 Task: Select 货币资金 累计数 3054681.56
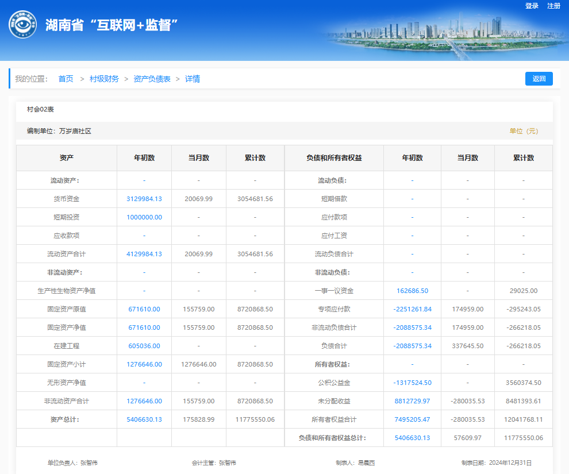point(255,199)
